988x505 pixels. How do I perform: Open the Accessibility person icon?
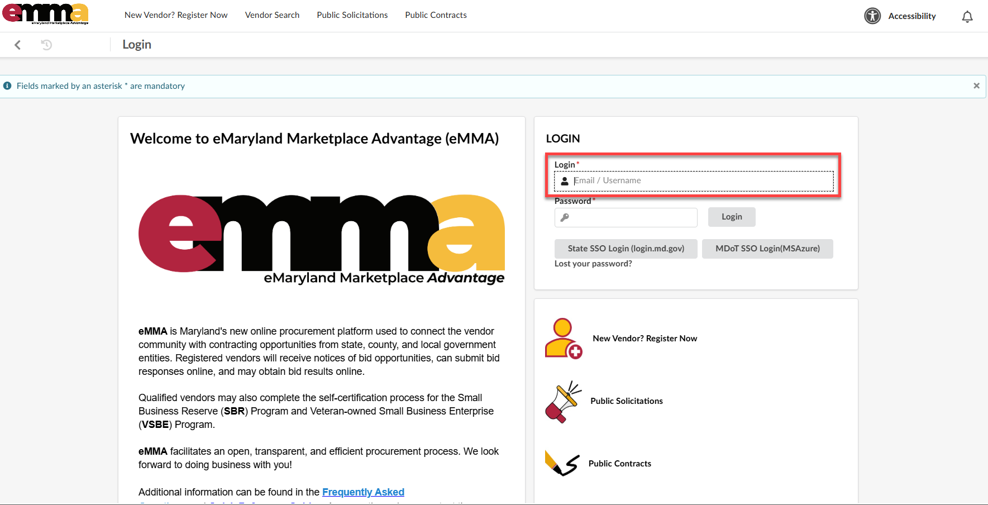(872, 16)
